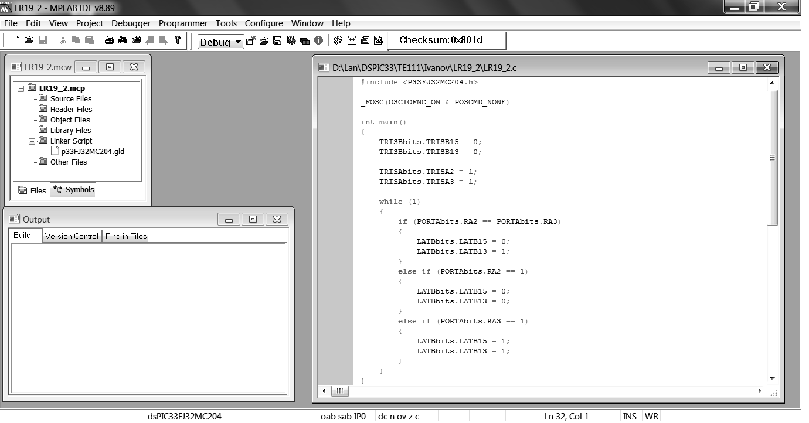Collapse the Linker Script folder node
The image size is (809, 423).
point(32,141)
